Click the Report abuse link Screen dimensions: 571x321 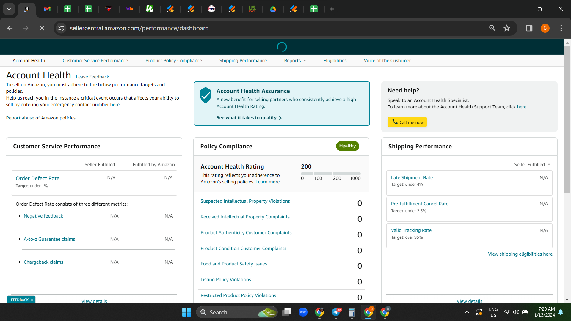[20, 118]
